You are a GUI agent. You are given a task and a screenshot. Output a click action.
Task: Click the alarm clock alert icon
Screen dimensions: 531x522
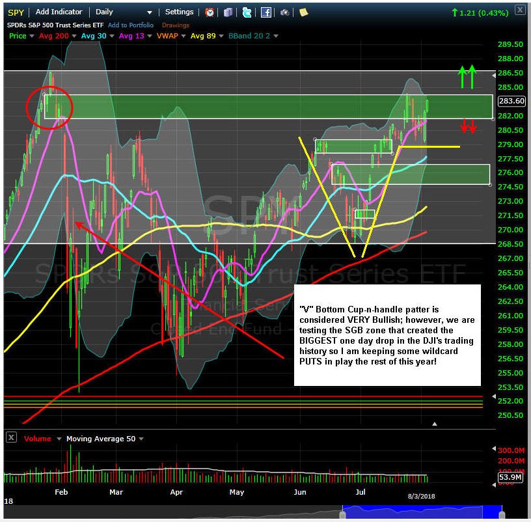click(210, 12)
